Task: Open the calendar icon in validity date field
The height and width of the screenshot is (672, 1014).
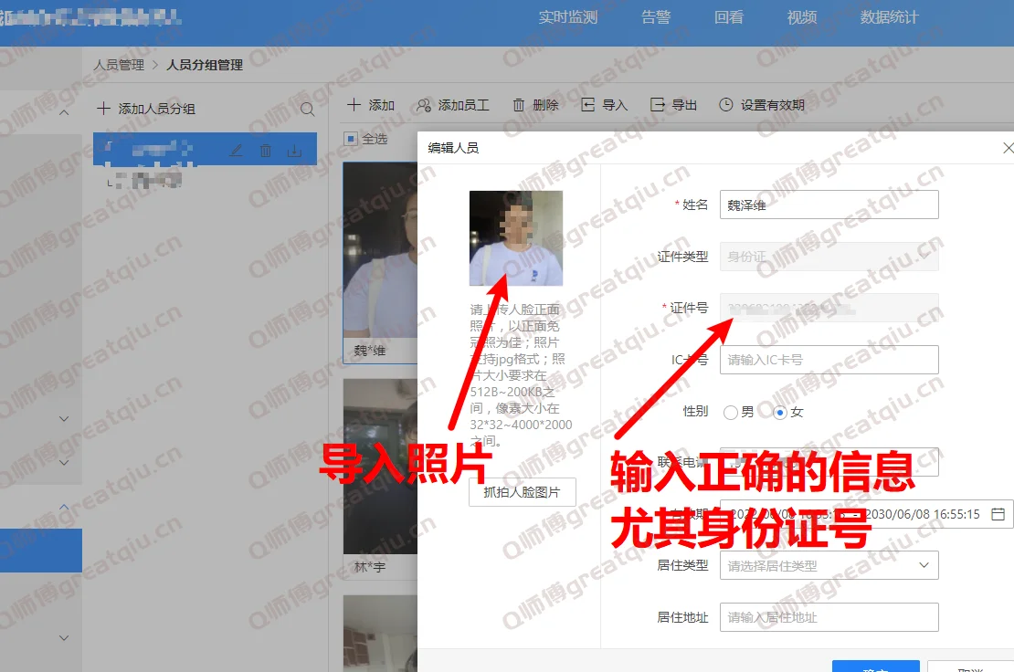Action: [998, 514]
